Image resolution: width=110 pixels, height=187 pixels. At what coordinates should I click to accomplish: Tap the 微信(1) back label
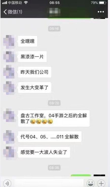coord(15,12)
